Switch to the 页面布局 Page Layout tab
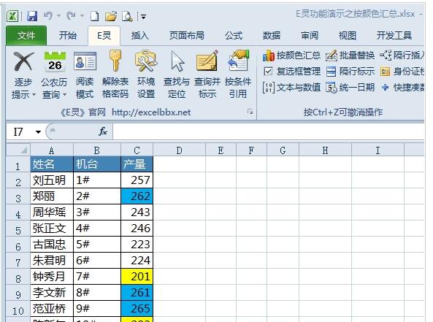 pyautogui.click(x=187, y=35)
